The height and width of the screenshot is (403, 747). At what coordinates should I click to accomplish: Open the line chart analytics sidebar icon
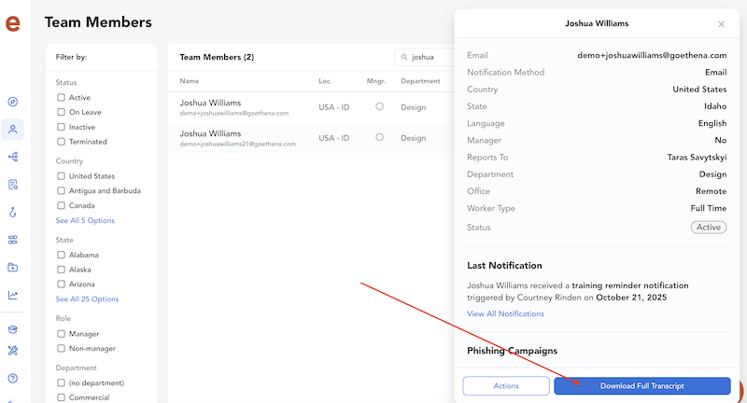point(13,295)
